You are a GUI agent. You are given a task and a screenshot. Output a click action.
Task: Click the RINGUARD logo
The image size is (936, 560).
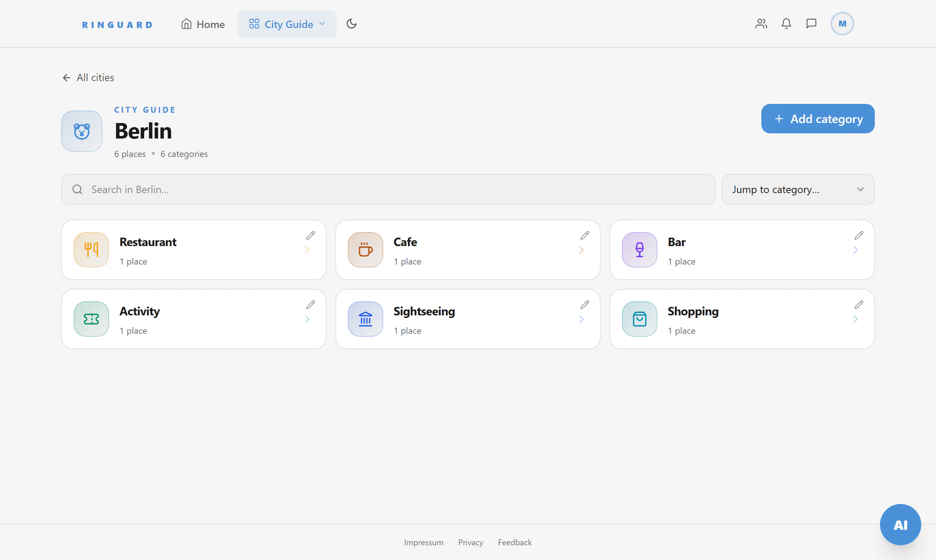pos(118,25)
